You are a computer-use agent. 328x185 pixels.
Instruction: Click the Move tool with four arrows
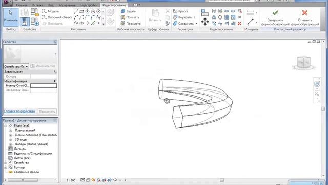tap(205, 22)
